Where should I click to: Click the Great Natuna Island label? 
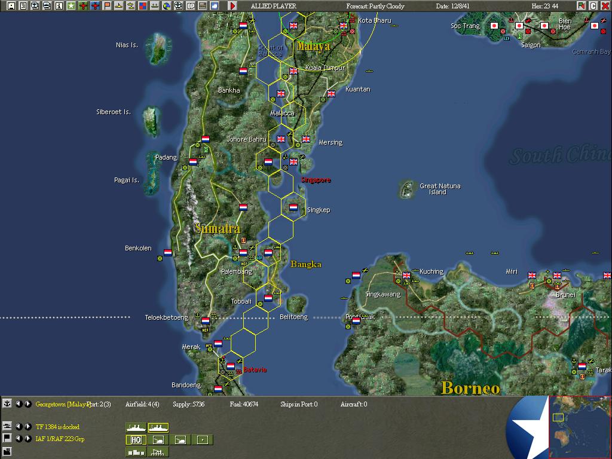click(440, 189)
